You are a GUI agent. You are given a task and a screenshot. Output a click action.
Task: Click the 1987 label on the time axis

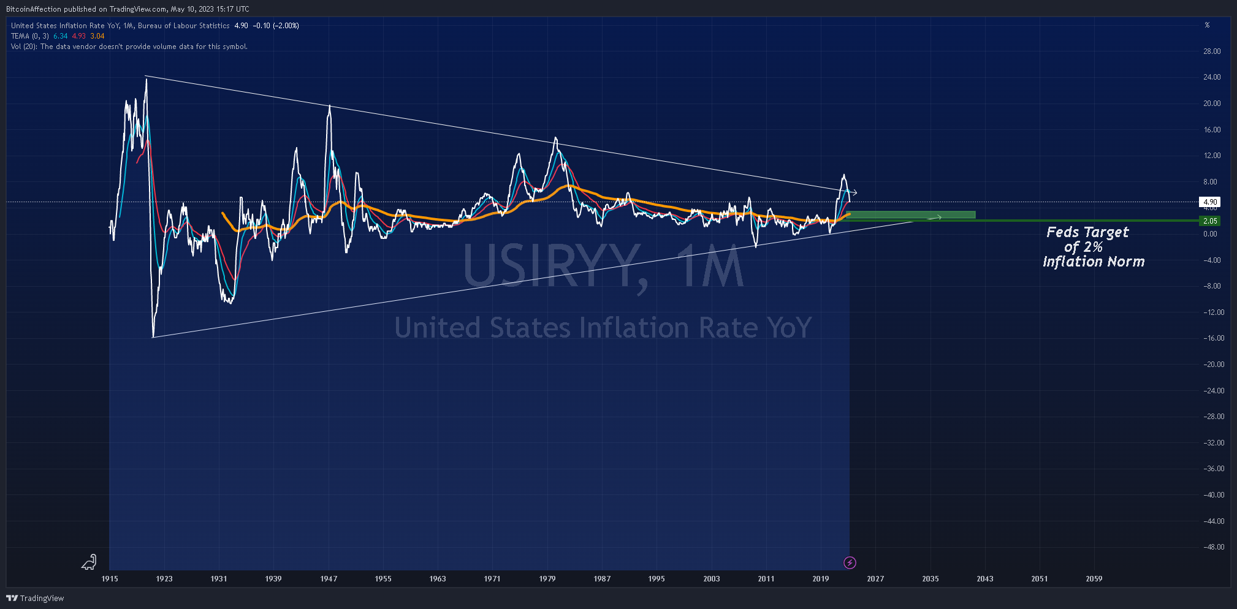[602, 578]
